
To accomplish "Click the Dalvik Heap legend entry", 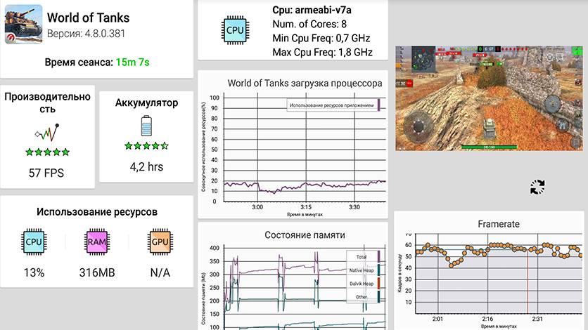I will tap(363, 284).
